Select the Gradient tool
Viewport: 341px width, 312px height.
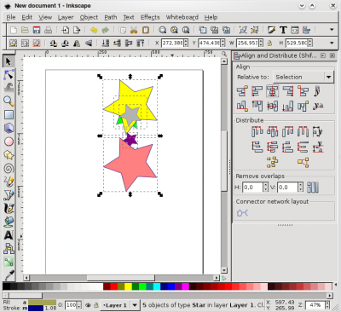(x=9, y=262)
